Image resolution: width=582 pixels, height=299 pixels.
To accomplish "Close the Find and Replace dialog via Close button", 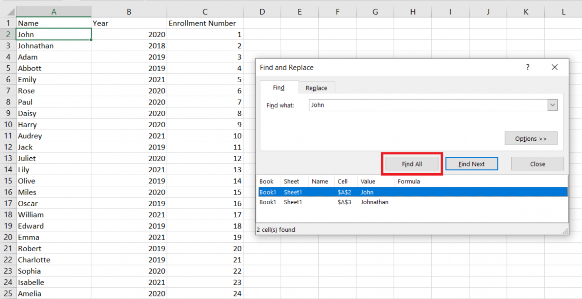I will coord(537,164).
